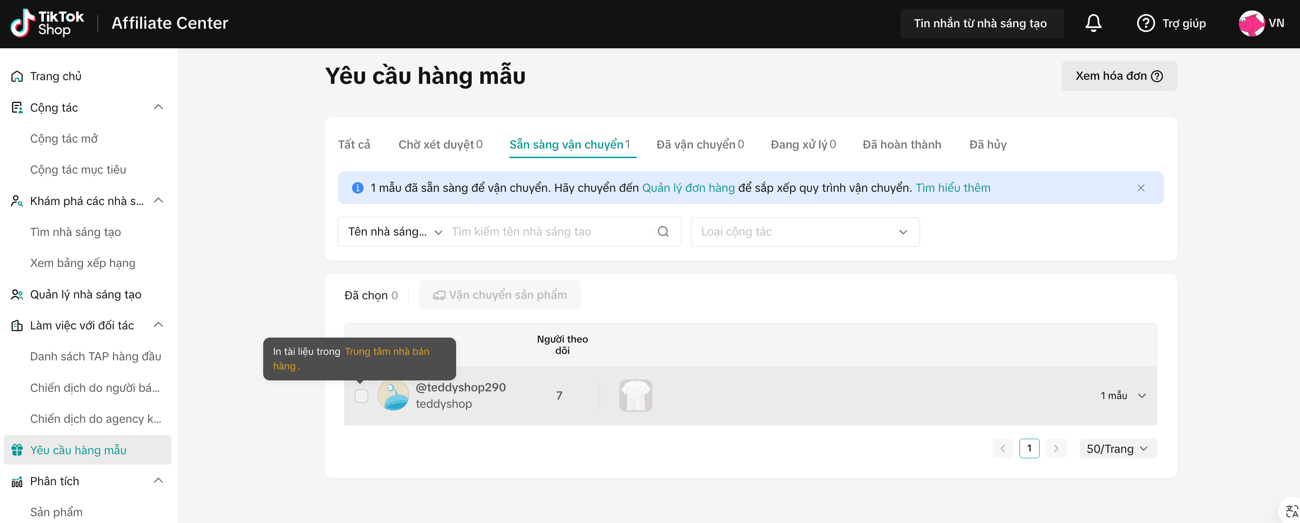The height and width of the screenshot is (523, 1300).
Task: Click the TikTok Shop logo
Action: click(47, 23)
